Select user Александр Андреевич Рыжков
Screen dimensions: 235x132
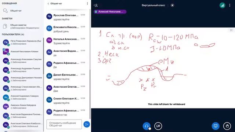[22, 70]
